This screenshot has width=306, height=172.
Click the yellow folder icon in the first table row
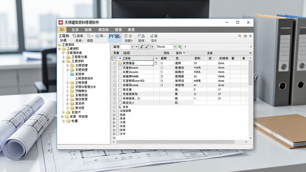120,63
